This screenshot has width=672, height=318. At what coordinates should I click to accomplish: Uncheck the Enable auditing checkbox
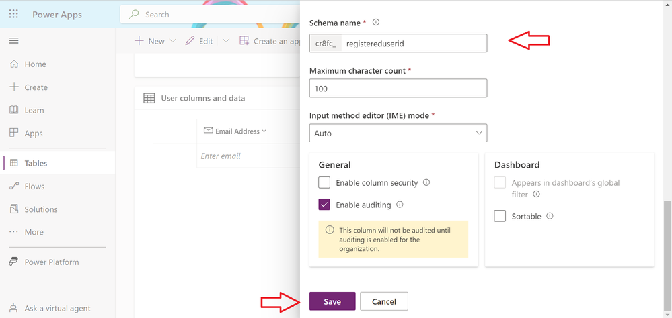point(324,205)
